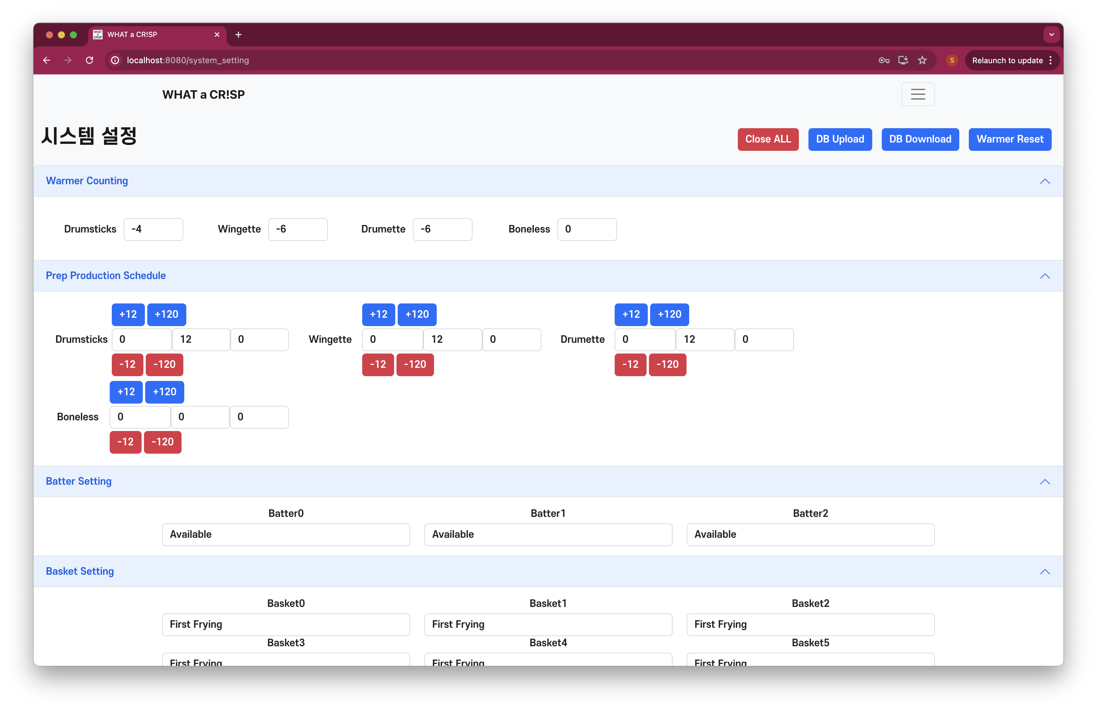Install app from address bar icon
Image resolution: width=1097 pixels, height=710 pixels.
903,60
